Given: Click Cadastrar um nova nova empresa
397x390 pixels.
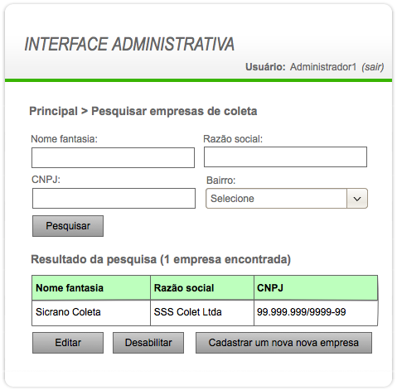Looking at the screenshot, I should click(283, 343).
